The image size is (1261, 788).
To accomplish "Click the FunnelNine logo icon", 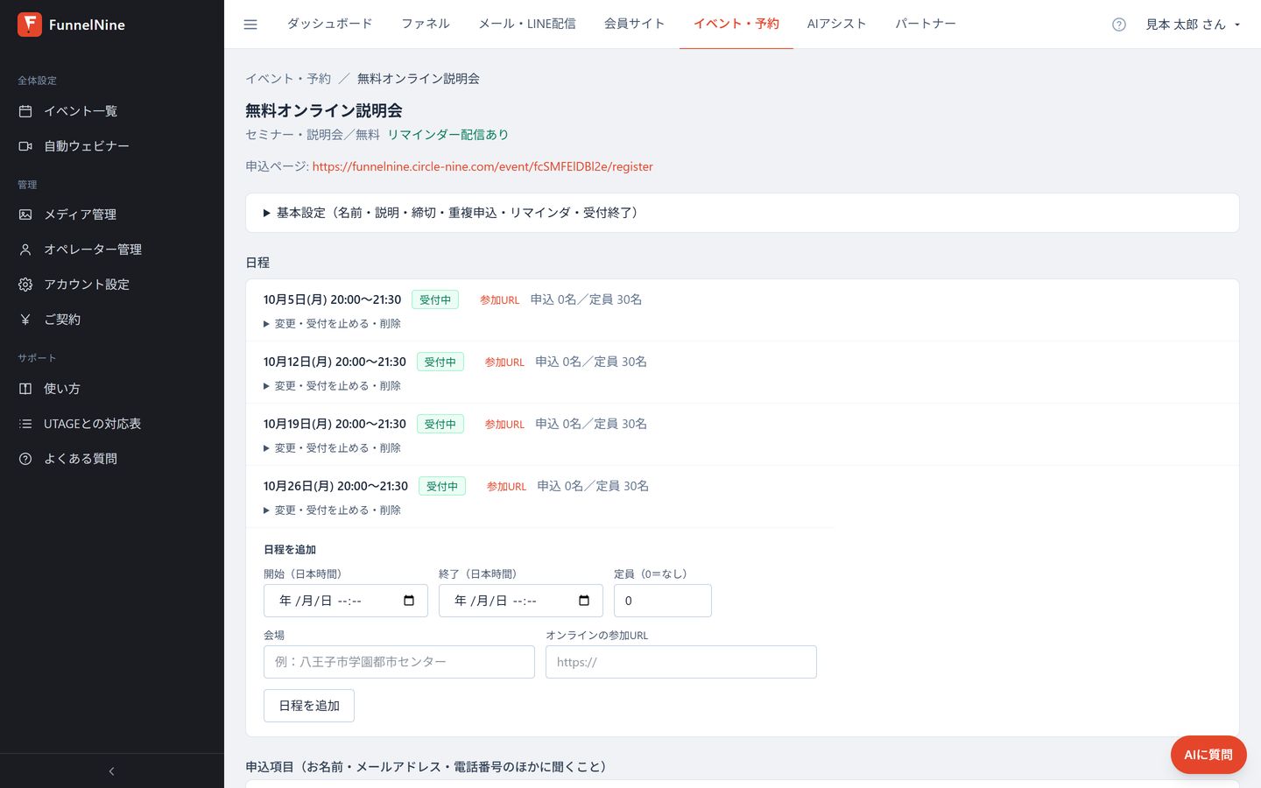I will point(30,25).
